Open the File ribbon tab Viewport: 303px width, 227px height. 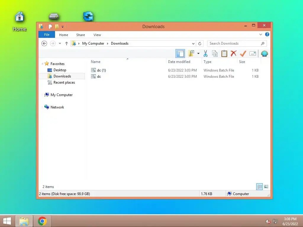click(47, 35)
